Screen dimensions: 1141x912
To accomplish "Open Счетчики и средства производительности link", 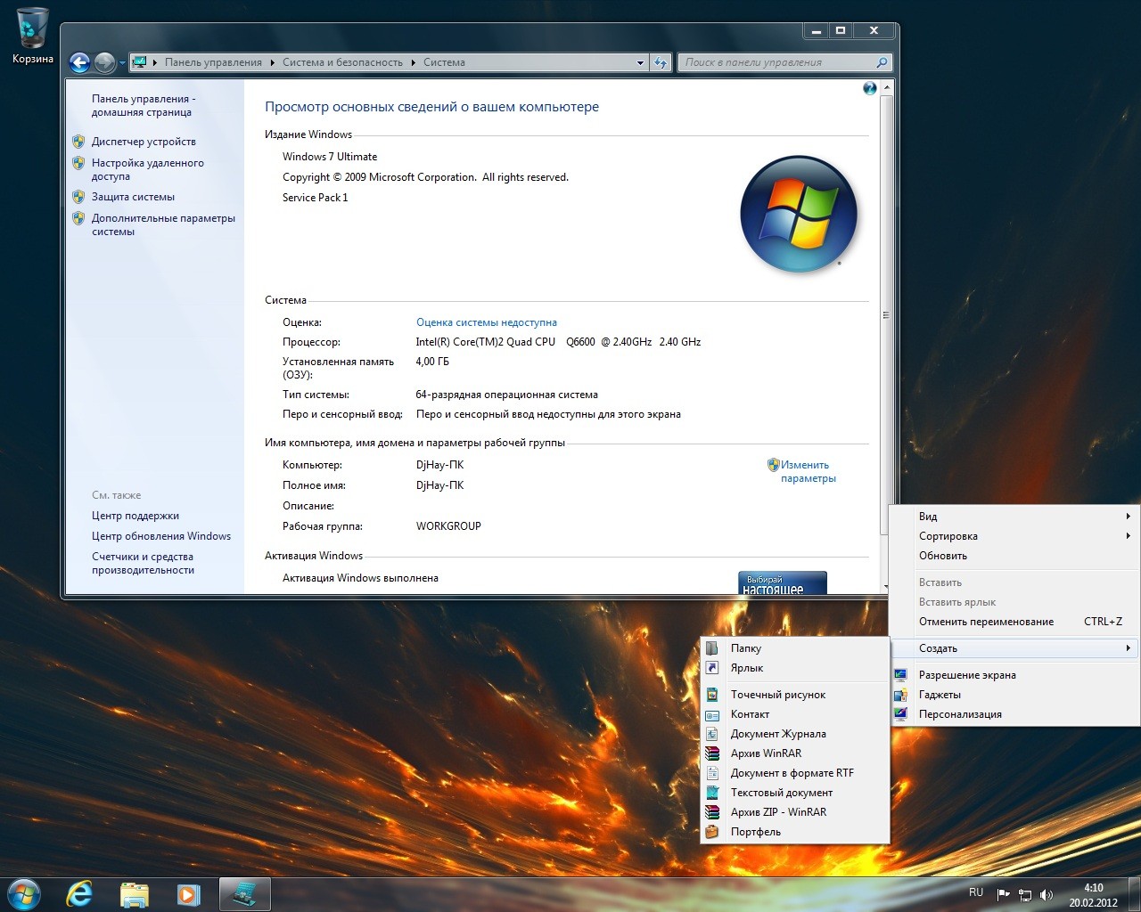I will pos(143,564).
